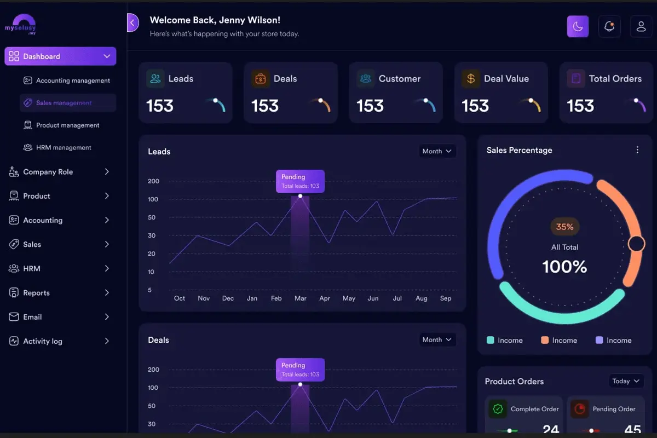This screenshot has height=438, width=657.
Task: Click the Total Orders card icon
Action: [576, 78]
